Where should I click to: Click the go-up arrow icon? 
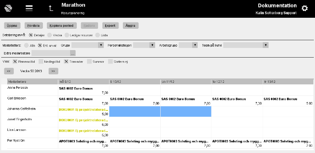pyautogui.click(x=51, y=8)
